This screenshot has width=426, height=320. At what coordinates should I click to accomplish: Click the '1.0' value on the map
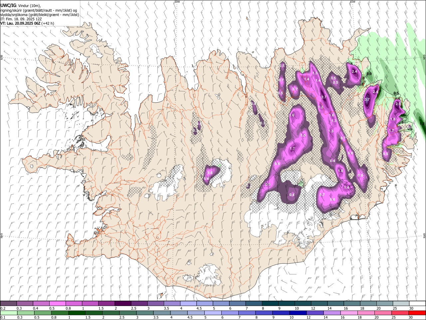(303, 136)
